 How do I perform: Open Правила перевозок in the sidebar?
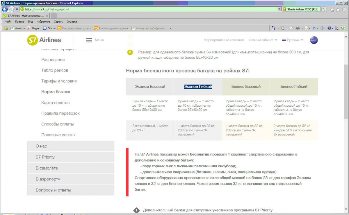[x=60, y=113]
